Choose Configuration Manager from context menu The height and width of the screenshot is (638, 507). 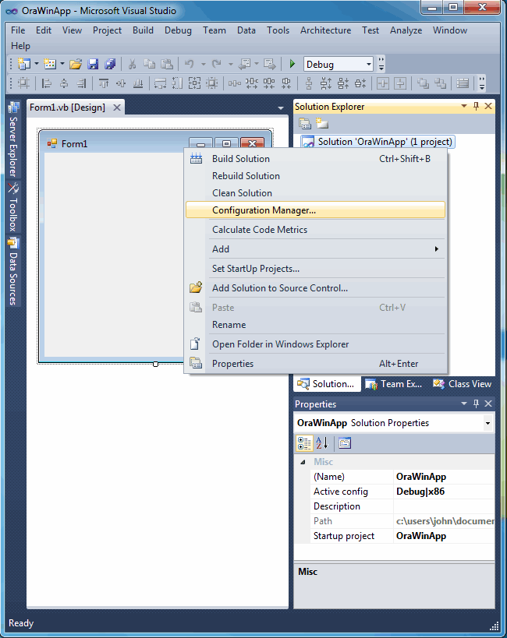pos(315,210)
